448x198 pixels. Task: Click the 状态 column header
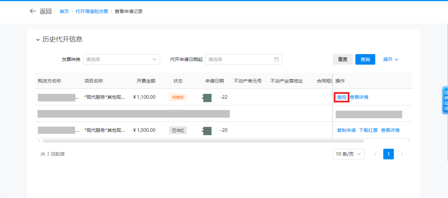pos(178,81)
